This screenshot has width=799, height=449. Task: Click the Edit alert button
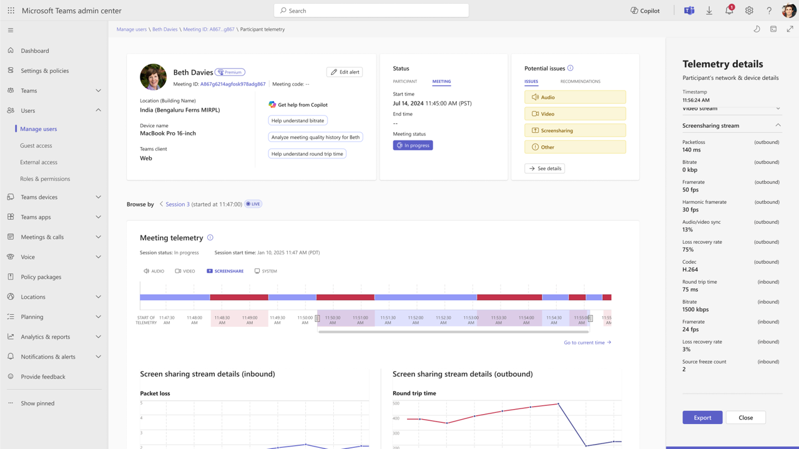(x=345, y=72)
